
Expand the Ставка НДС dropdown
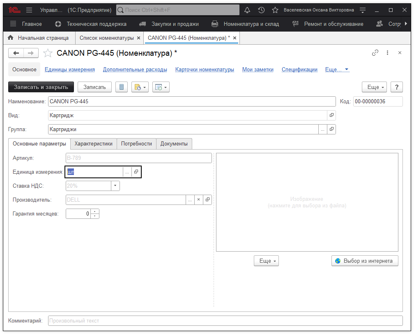(115, 186)
